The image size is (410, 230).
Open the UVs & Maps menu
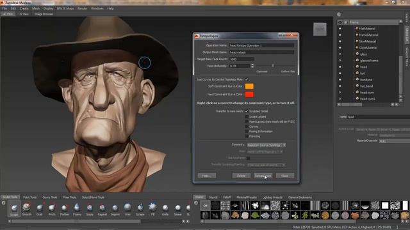[65, 8]
